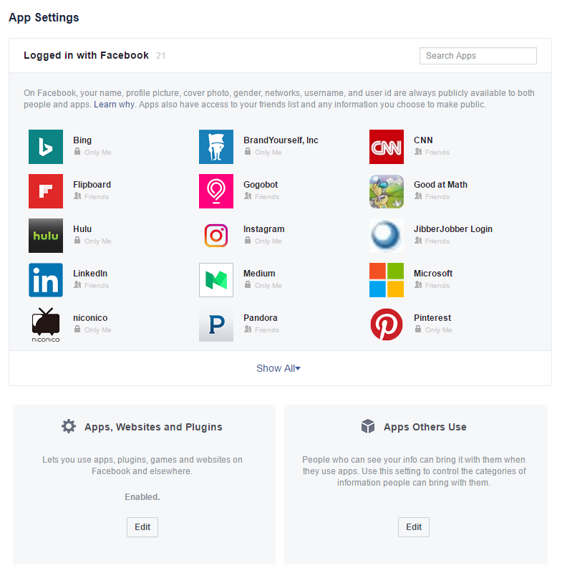Screen dimensions: 562x568
Task: Open the Instagram app icon
Action: click(x=216, y=236)
